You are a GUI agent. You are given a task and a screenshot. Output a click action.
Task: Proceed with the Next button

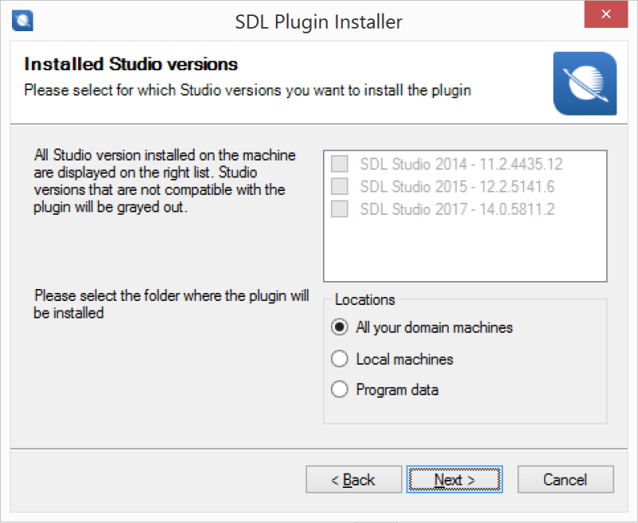[455, 479]
